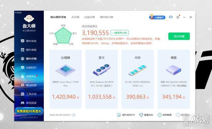
Task: Click the 硬件参数 list icon
Action: [23, 50]
